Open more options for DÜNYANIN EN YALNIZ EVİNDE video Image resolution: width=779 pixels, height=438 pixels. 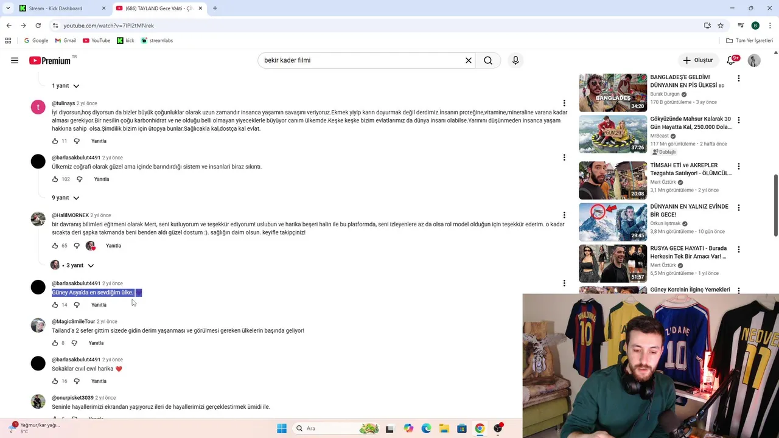click(x=739, y=208)
